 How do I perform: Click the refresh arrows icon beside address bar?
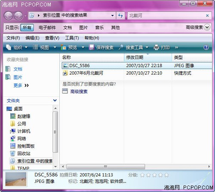[x=120, y=15]
